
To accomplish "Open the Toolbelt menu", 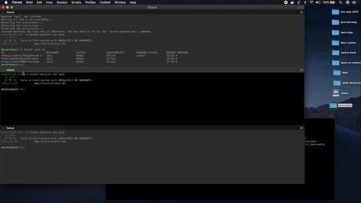I will [x=105, y=2].
